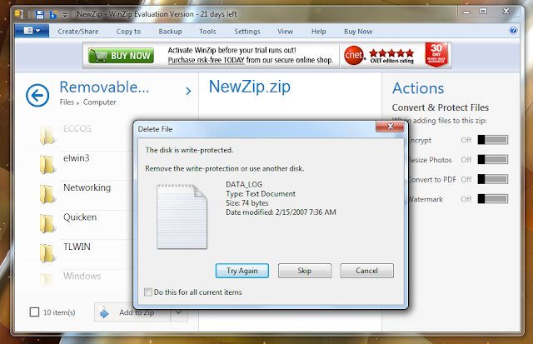533x344 pixels.
Task: Select the TLWIN folder
Action: point(77,247)
